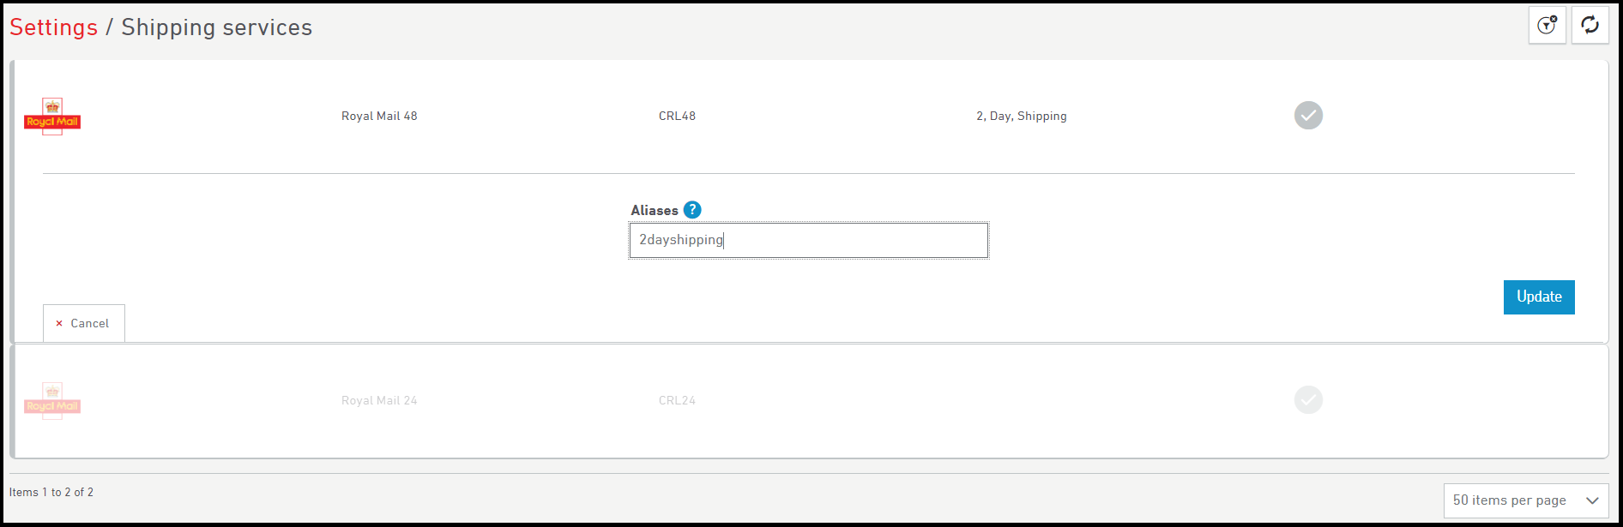Click the "Items 1 to 2 of 2" counter
Image resolution: width=1623 pixels, height=527 pixels.
(x=51, y=493)
